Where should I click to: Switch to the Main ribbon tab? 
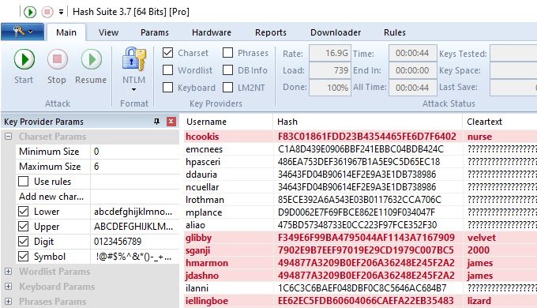point(66,32)
